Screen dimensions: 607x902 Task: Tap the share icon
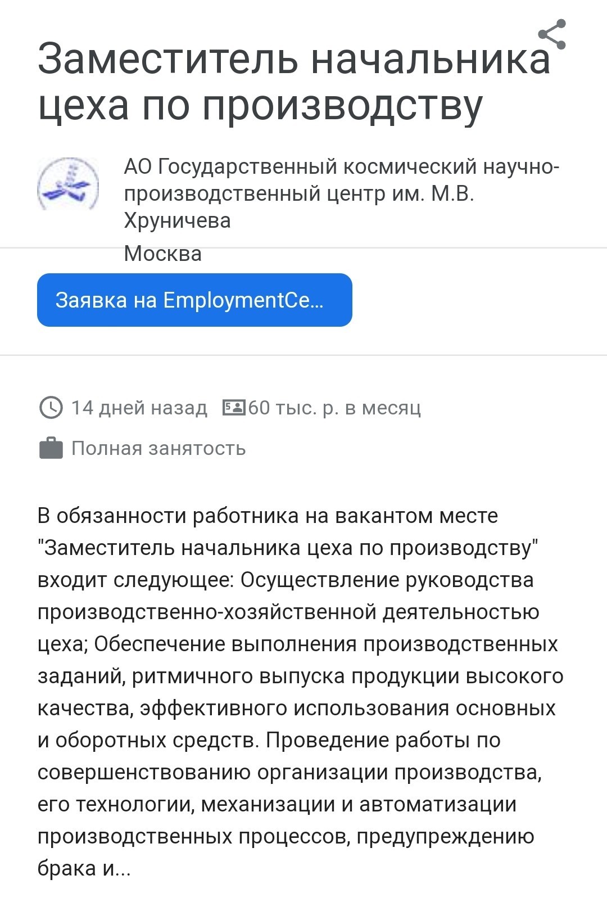(552, 34)
